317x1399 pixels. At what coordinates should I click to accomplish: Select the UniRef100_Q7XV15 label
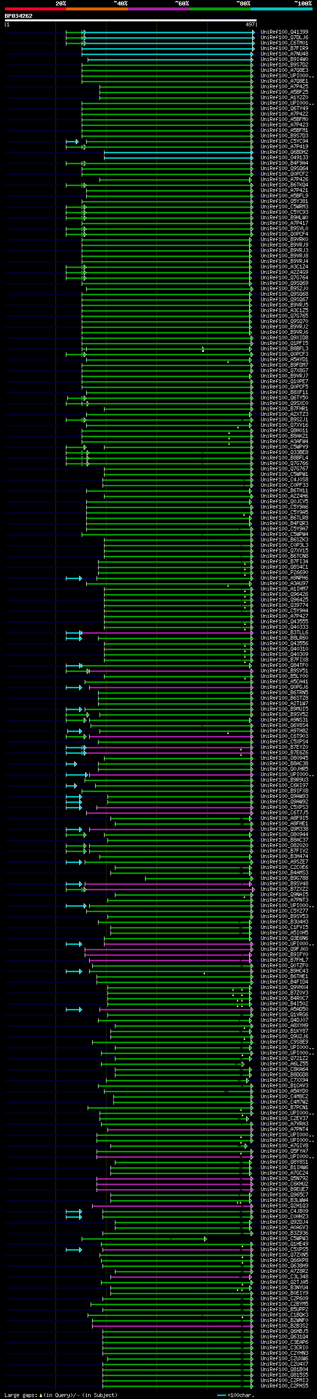click(284, 551)
